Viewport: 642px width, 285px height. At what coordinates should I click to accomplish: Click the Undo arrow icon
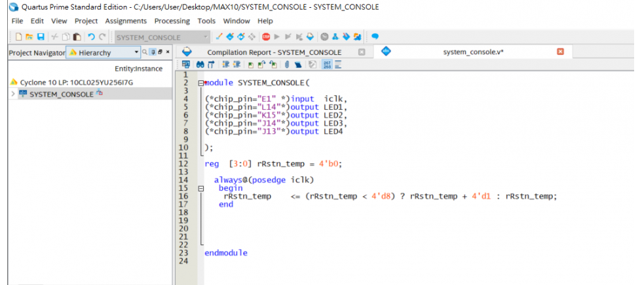coord(91,37)
